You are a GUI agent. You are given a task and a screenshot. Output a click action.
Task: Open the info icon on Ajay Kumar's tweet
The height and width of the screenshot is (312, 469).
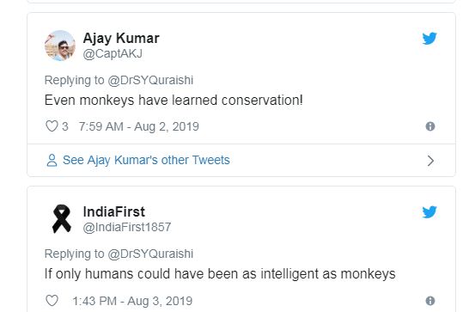[430, 126]
